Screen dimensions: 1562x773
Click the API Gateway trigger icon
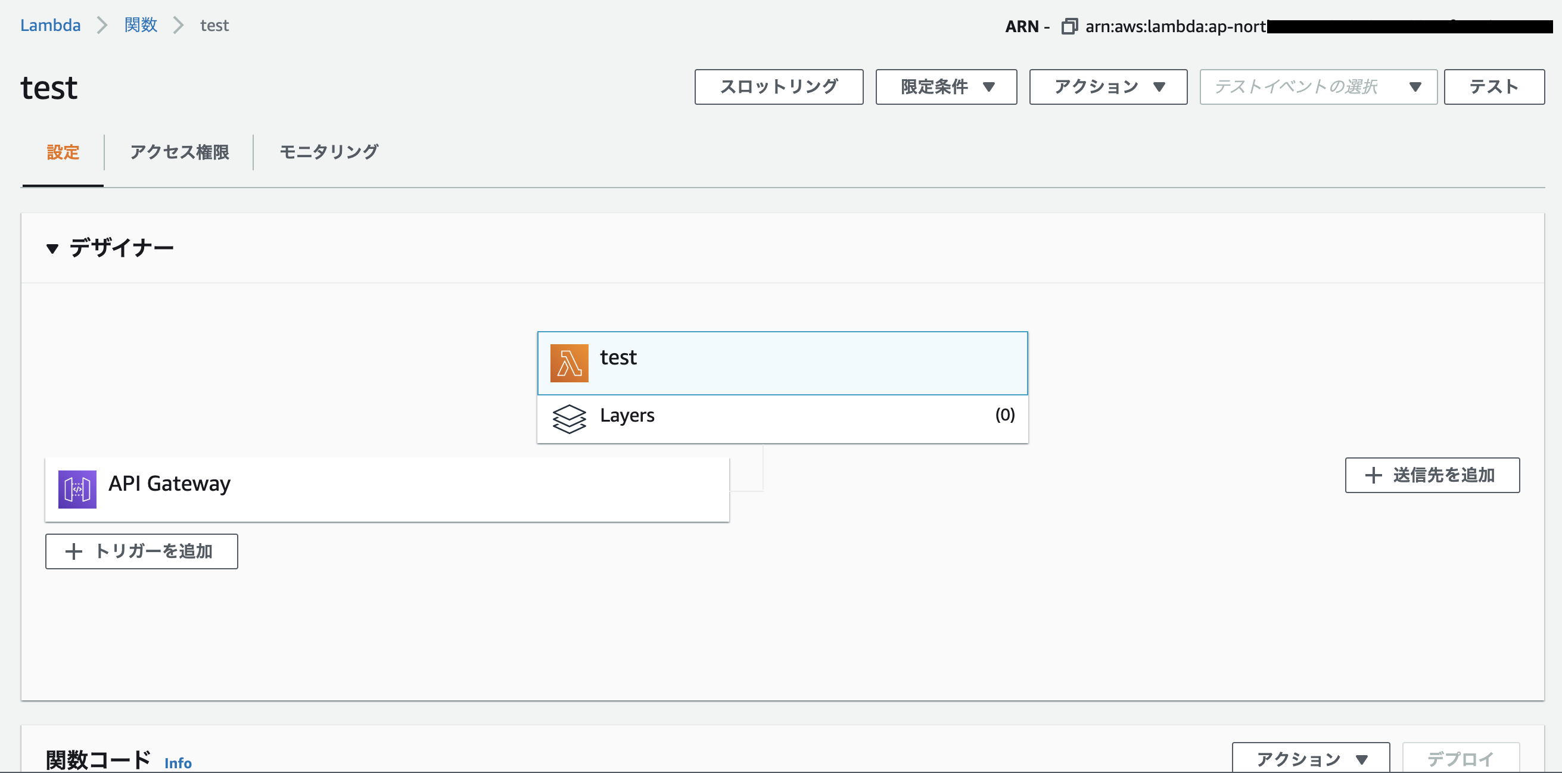tap(76, 490)
